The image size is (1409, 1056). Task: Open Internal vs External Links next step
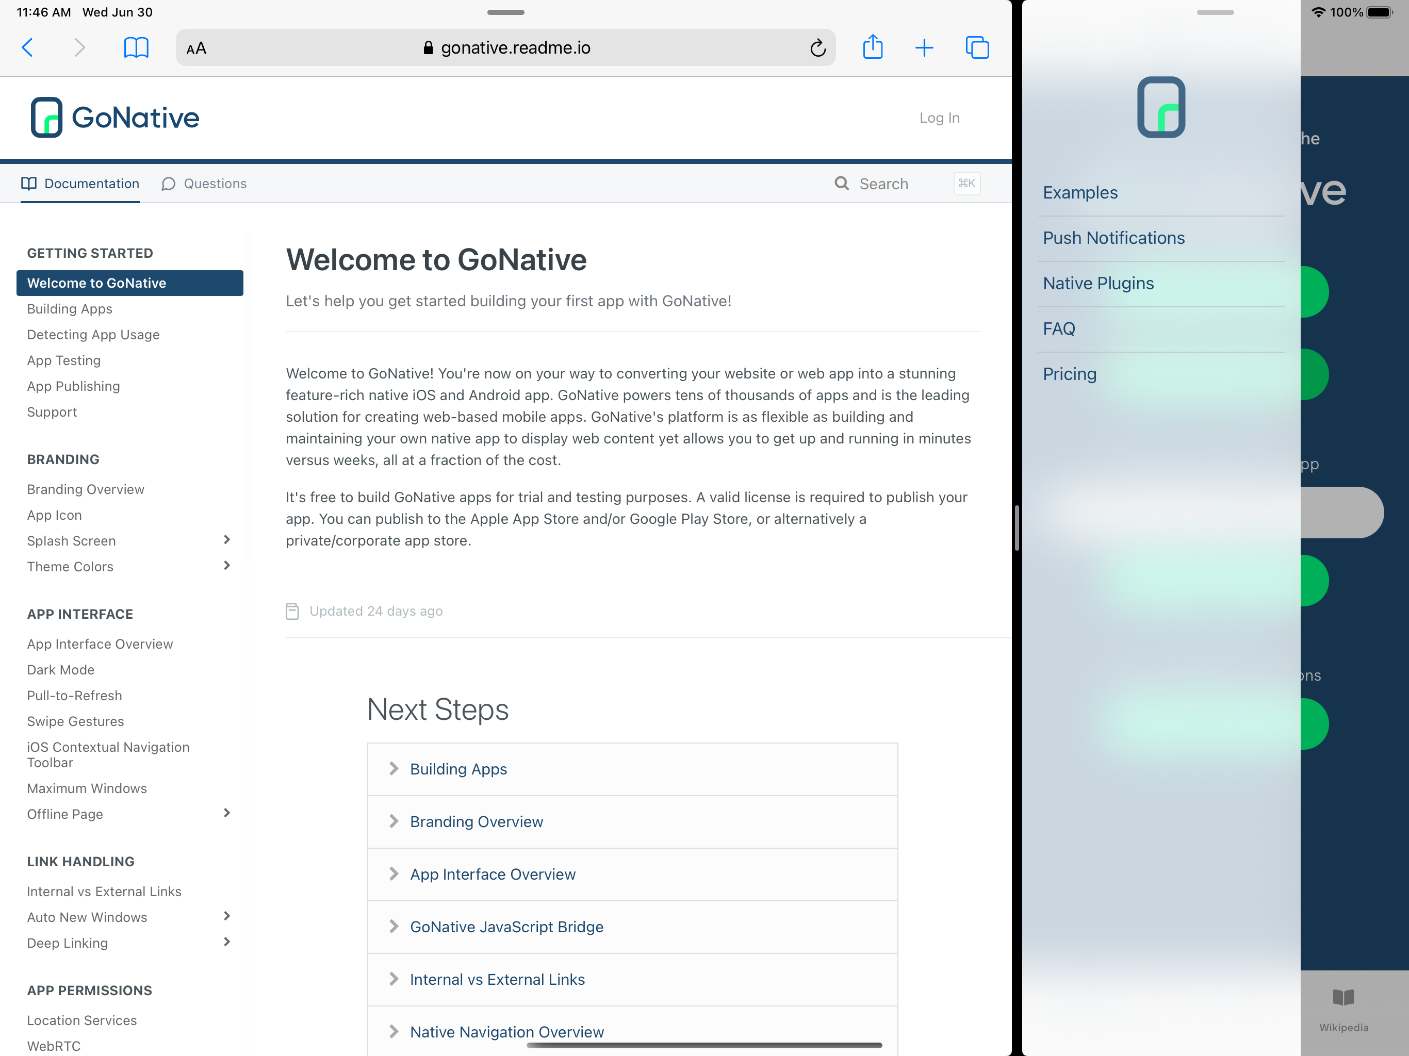[632, 980]
